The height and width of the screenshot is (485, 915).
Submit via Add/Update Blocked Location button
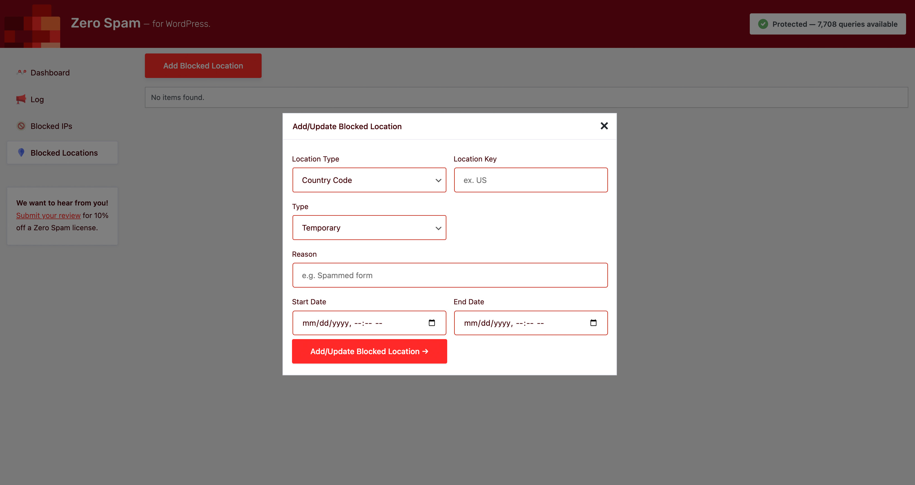[369, 351]
